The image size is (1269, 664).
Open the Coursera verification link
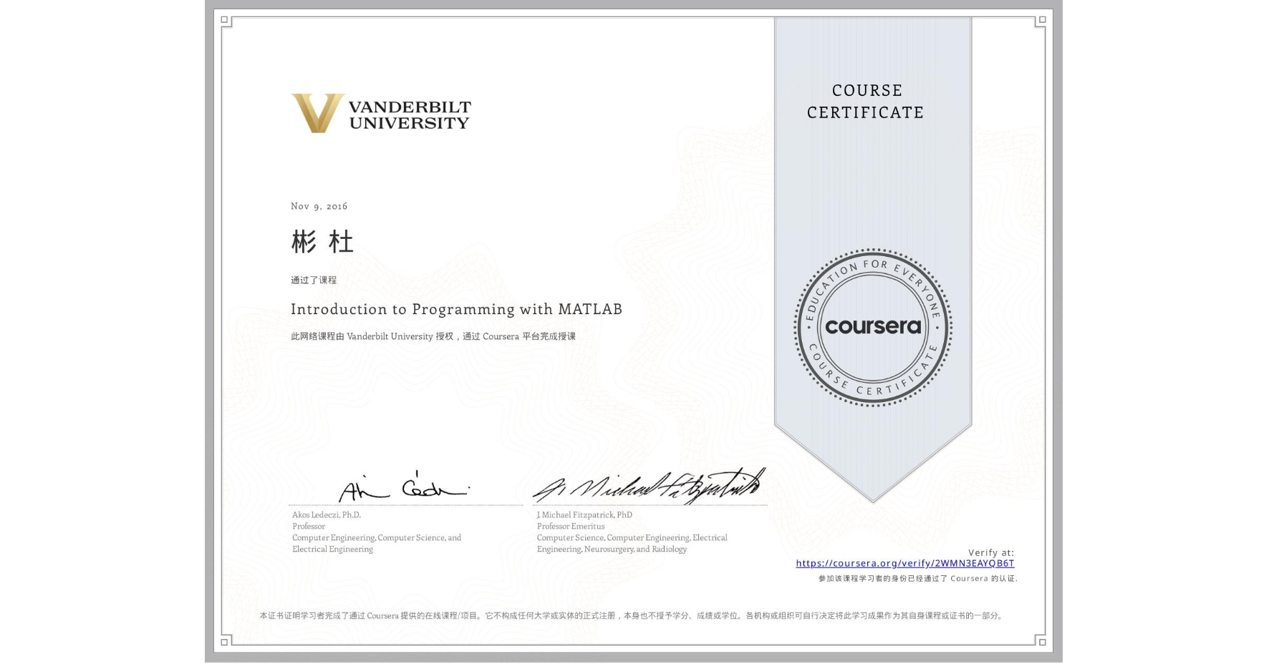click(904, 563)
